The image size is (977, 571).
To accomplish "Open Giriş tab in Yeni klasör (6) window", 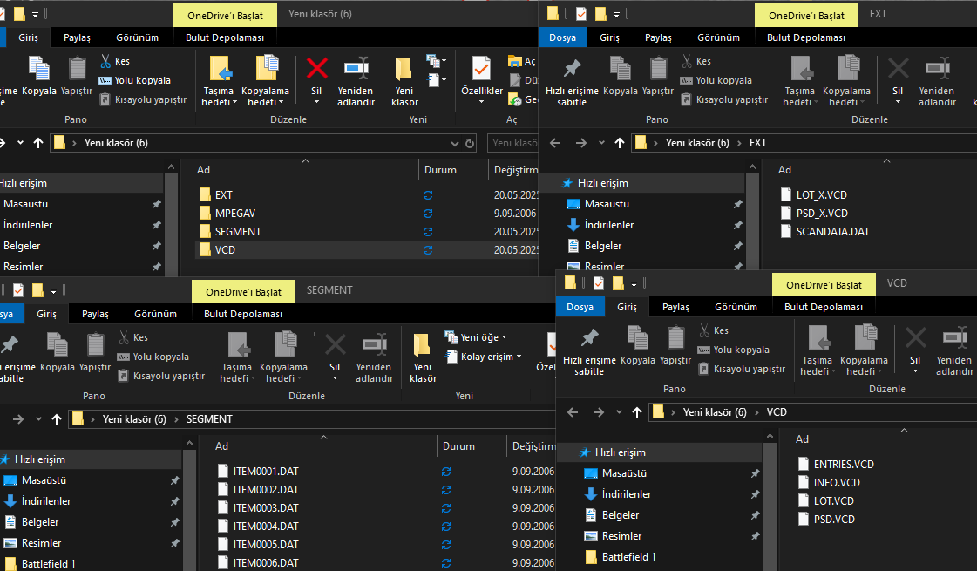I will pos(28,37).
